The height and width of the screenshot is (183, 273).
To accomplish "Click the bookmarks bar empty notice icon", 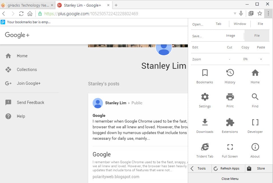I will click(x=3, y=22).
